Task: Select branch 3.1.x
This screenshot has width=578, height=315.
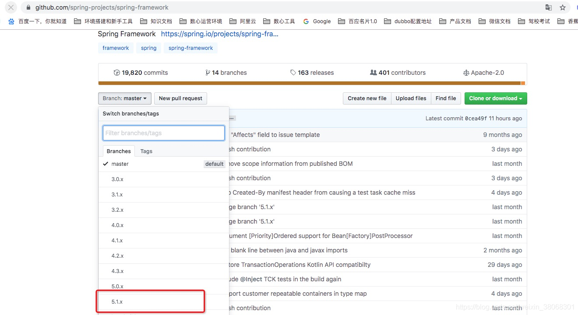Action: 164,195
